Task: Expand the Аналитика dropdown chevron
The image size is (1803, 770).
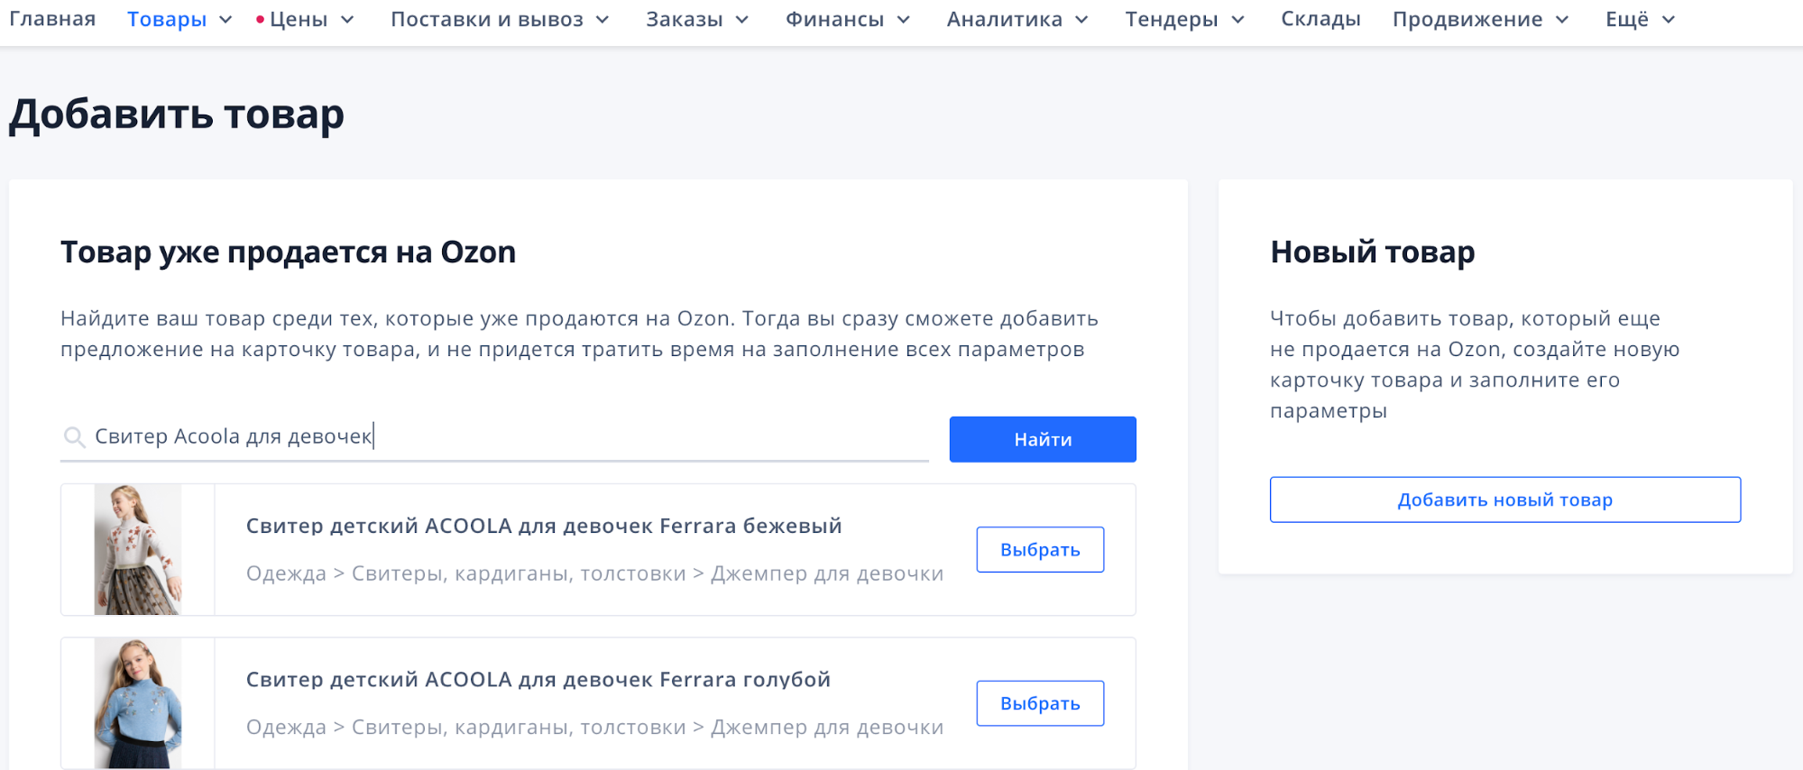Action: pyautogui.click(x=1081, y=20)
